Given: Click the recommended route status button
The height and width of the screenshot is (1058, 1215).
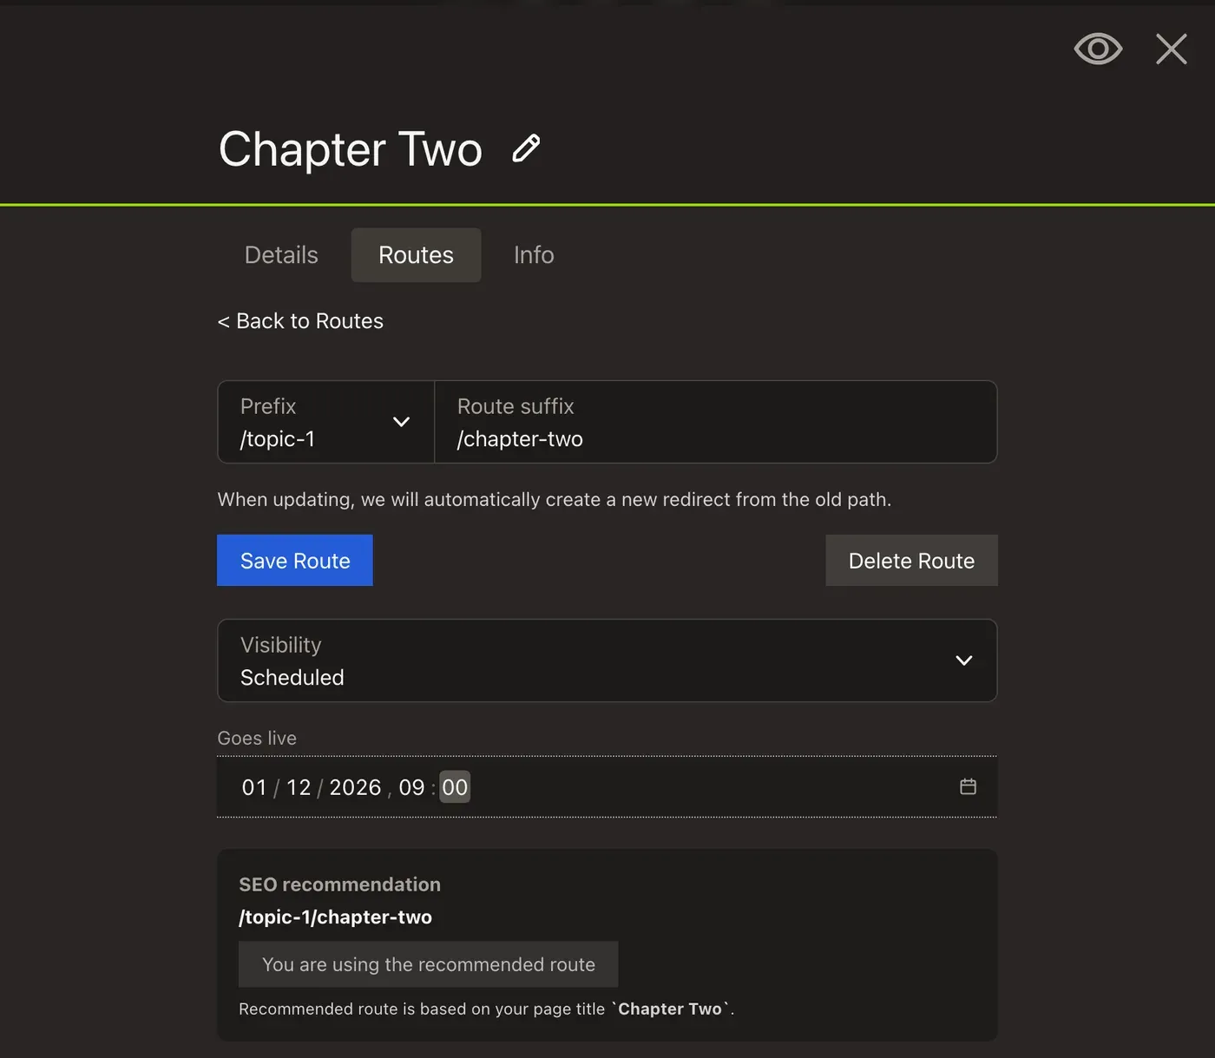Looking at the screenshot, I should point(429,964).
